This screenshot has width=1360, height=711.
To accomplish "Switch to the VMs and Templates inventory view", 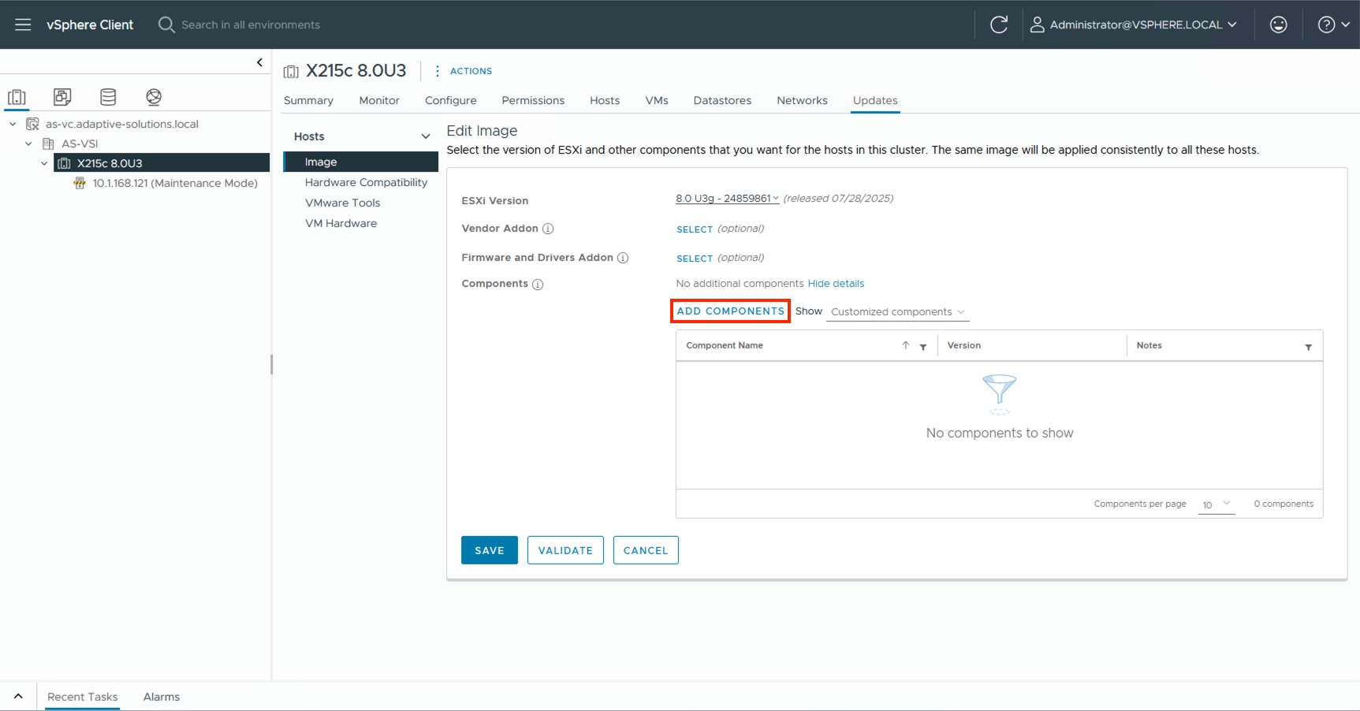I will pos(62,96).
